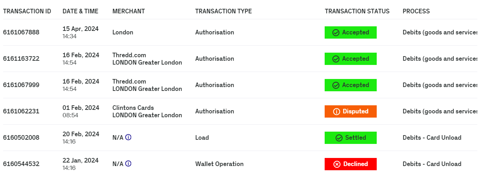Image resolution: width=484 pixels, height=172 pixels.
Task: Open transaction 6160544532
Action: pyautogui.click(x=21, y=164)
